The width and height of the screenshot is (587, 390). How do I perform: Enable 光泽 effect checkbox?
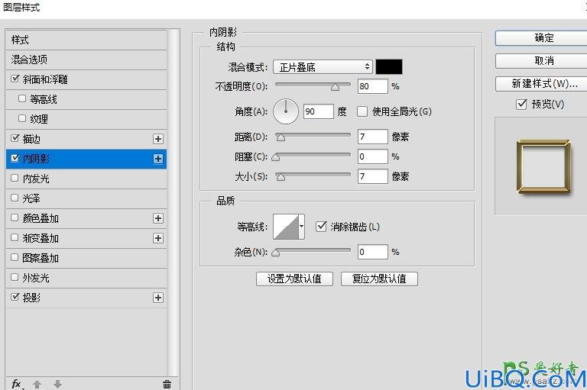(x=15, y=198)
